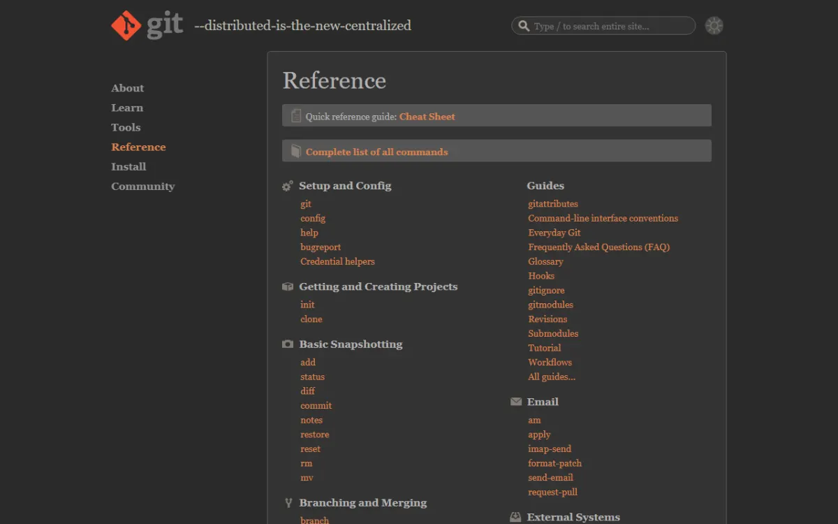Open Command-line interface conventions guide
Viewport: 838px width, 524px height.
coord(603,218)
